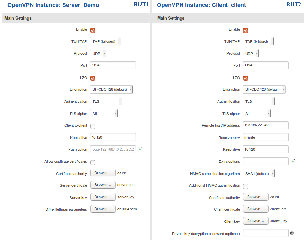Toggle private key password visibility
The height and width of the screenshot is (240, 304).
coord(292,233)
